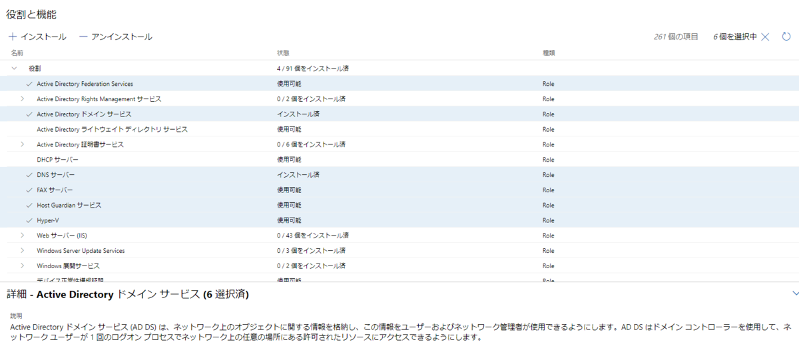Viewport: 799px width, 352px height.
Task: Click the 使用可能 status of Hyper-V
Action: (x=288, y=220)
